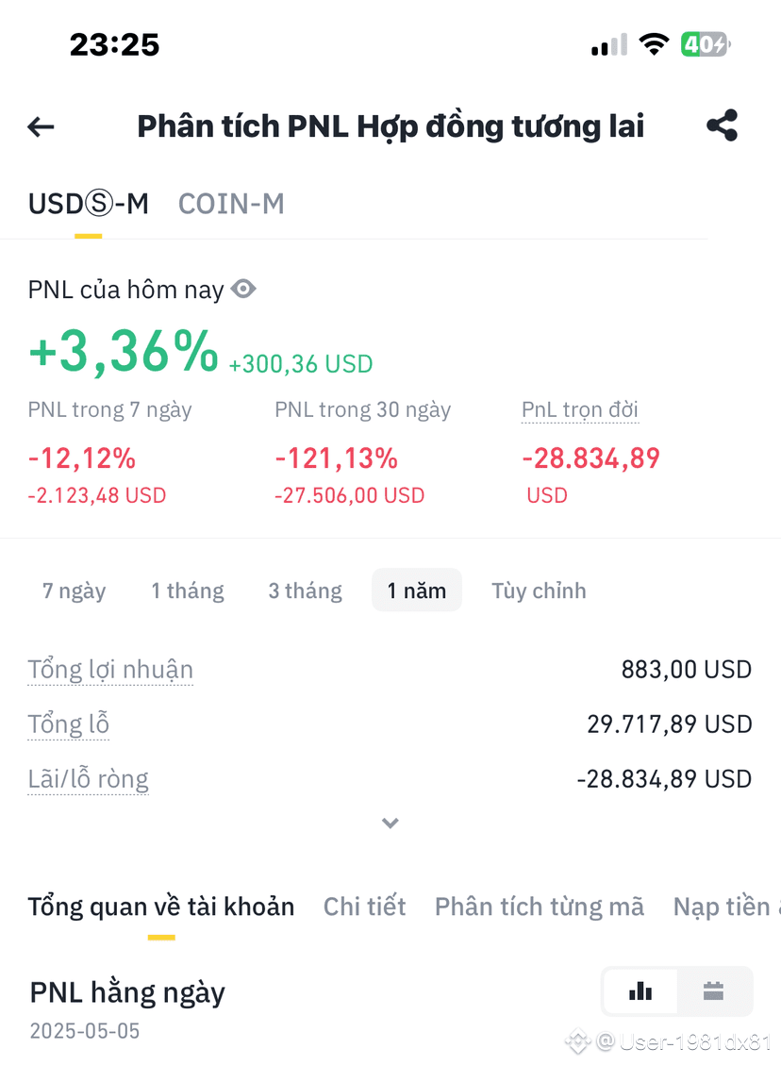Toggle the eye icon beside today's PNL

click(x=243, y=290)
